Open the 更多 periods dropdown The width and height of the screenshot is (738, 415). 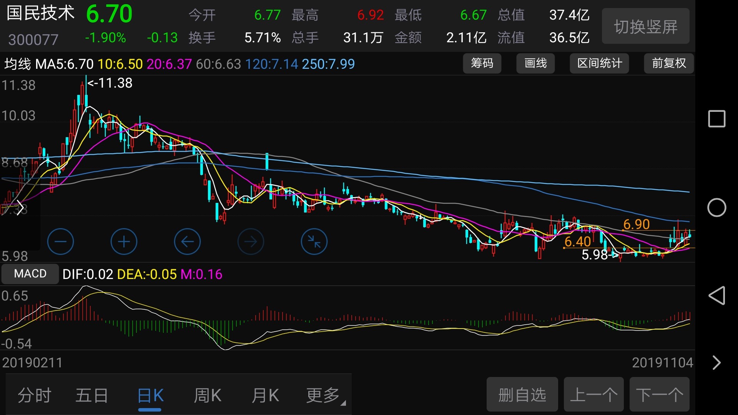[325, 395]
